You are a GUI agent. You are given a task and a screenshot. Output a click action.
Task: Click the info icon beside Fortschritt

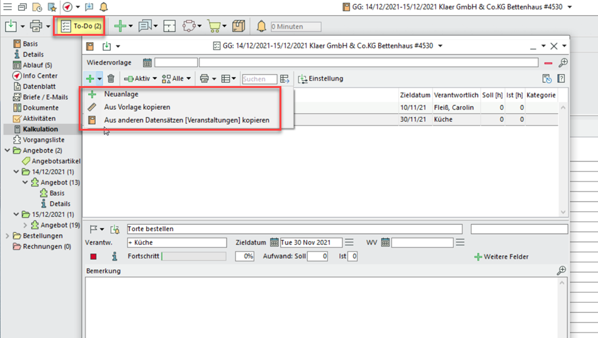[114, 256]
